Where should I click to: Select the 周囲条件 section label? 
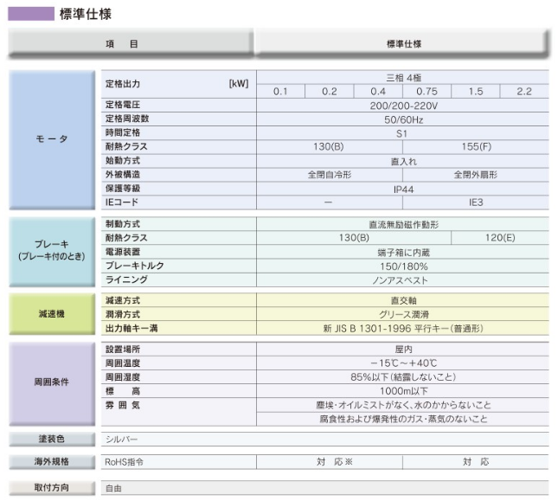[51, 382]
